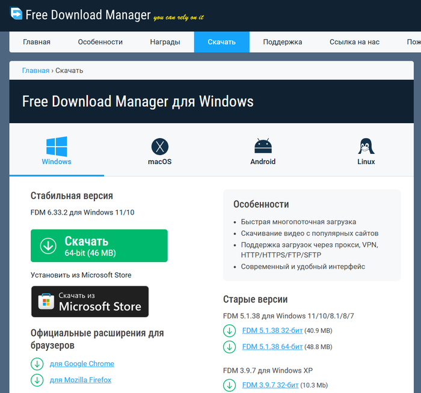The width and height of the screenshot is (421, 393).
Task: Click 'Быстрая многопоточная загрузка' list item
Action: tap(298, 222)
